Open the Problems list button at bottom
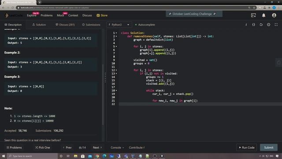This screenshot has width=282, height=159. point(14,148)
